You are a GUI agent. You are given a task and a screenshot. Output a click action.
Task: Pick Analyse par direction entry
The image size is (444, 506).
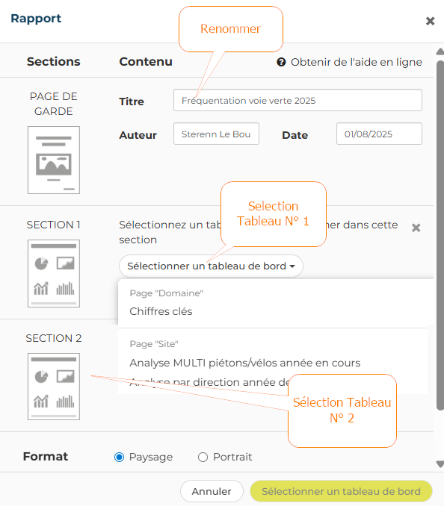click(x=209, y=382)
